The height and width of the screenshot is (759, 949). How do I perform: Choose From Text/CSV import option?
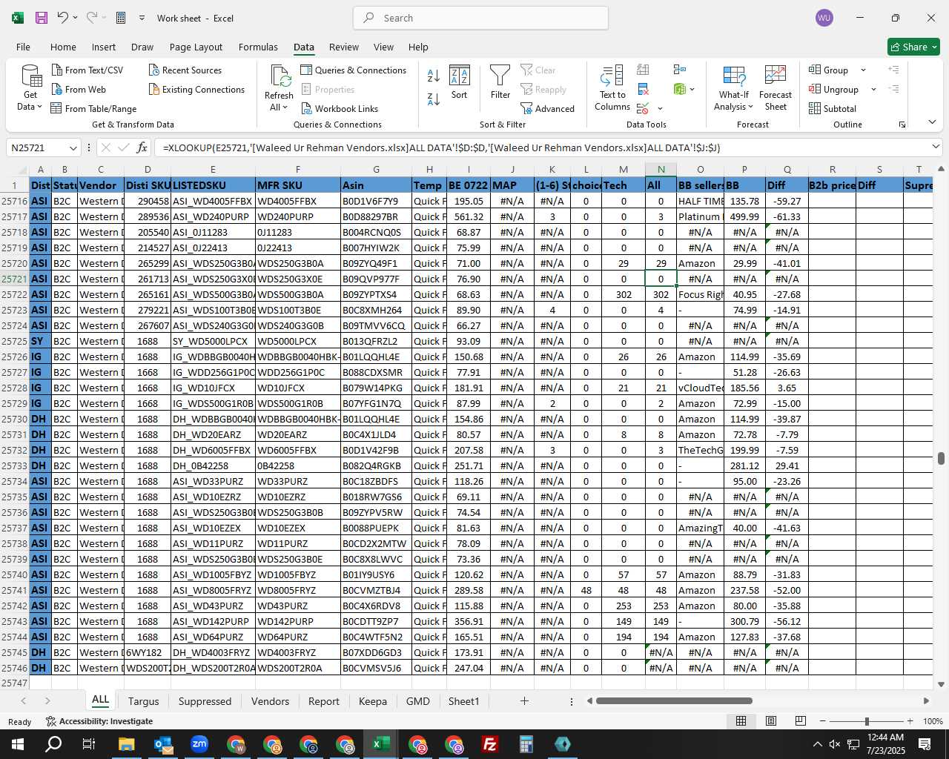[87, 70]
